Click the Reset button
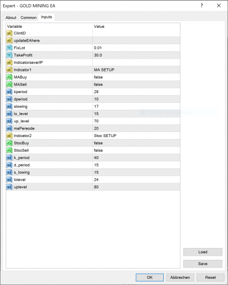Viewport: 228px width, 285px height. tap(211, 277)
